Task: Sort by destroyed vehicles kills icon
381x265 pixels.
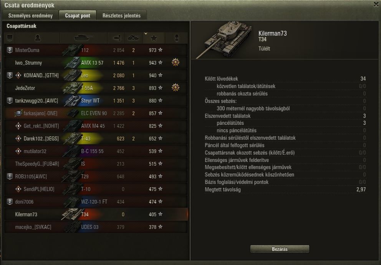Action: pos(134,38)
